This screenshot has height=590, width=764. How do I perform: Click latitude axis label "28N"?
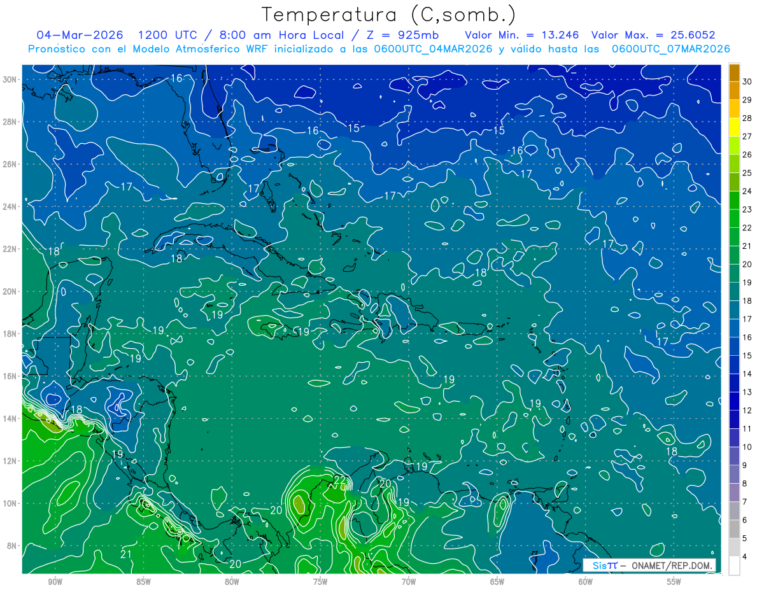pyautogui.click(x=10, y=122)
